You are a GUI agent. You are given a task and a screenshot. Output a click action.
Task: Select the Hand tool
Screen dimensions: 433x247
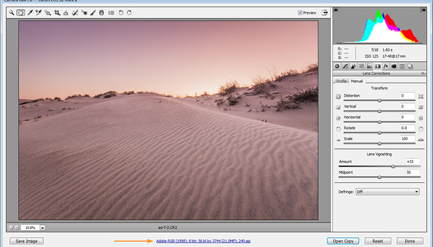[x=20, y=13]
